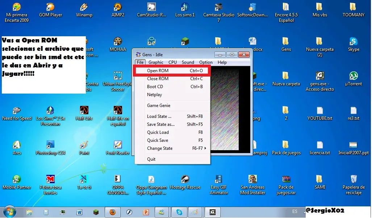Select the Ta-te ti desktop icon
Image resolution: width=372 pixels, height=218 pixels.
pos(84,182)
